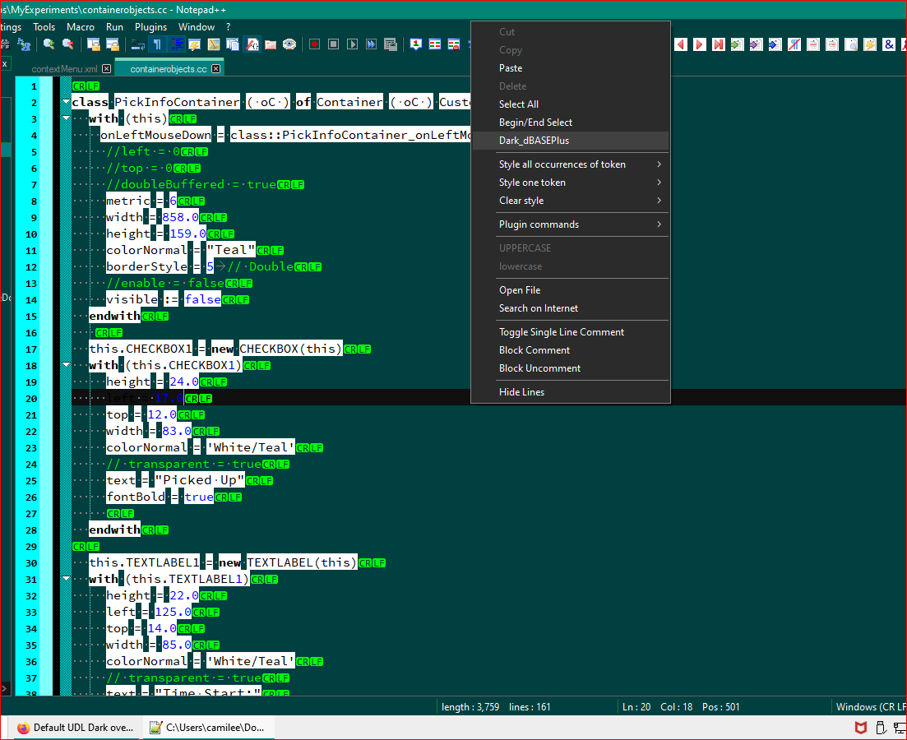907x740 pixels.
Task: Expand the Plugin commands submenu
Action: [571, 224]
